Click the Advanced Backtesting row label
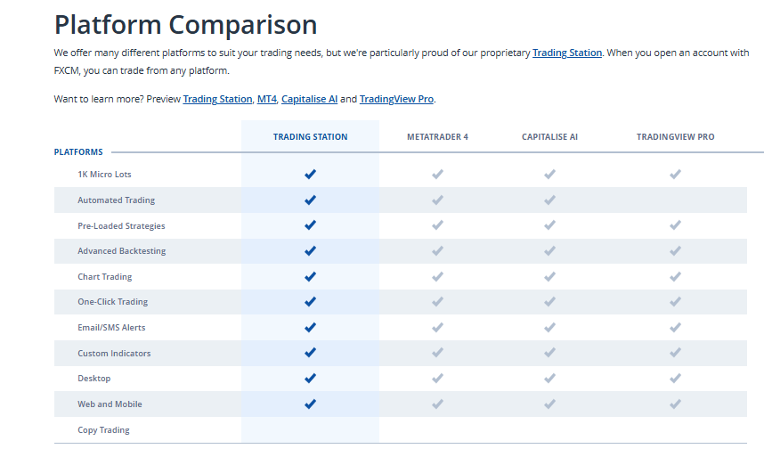 122,251
